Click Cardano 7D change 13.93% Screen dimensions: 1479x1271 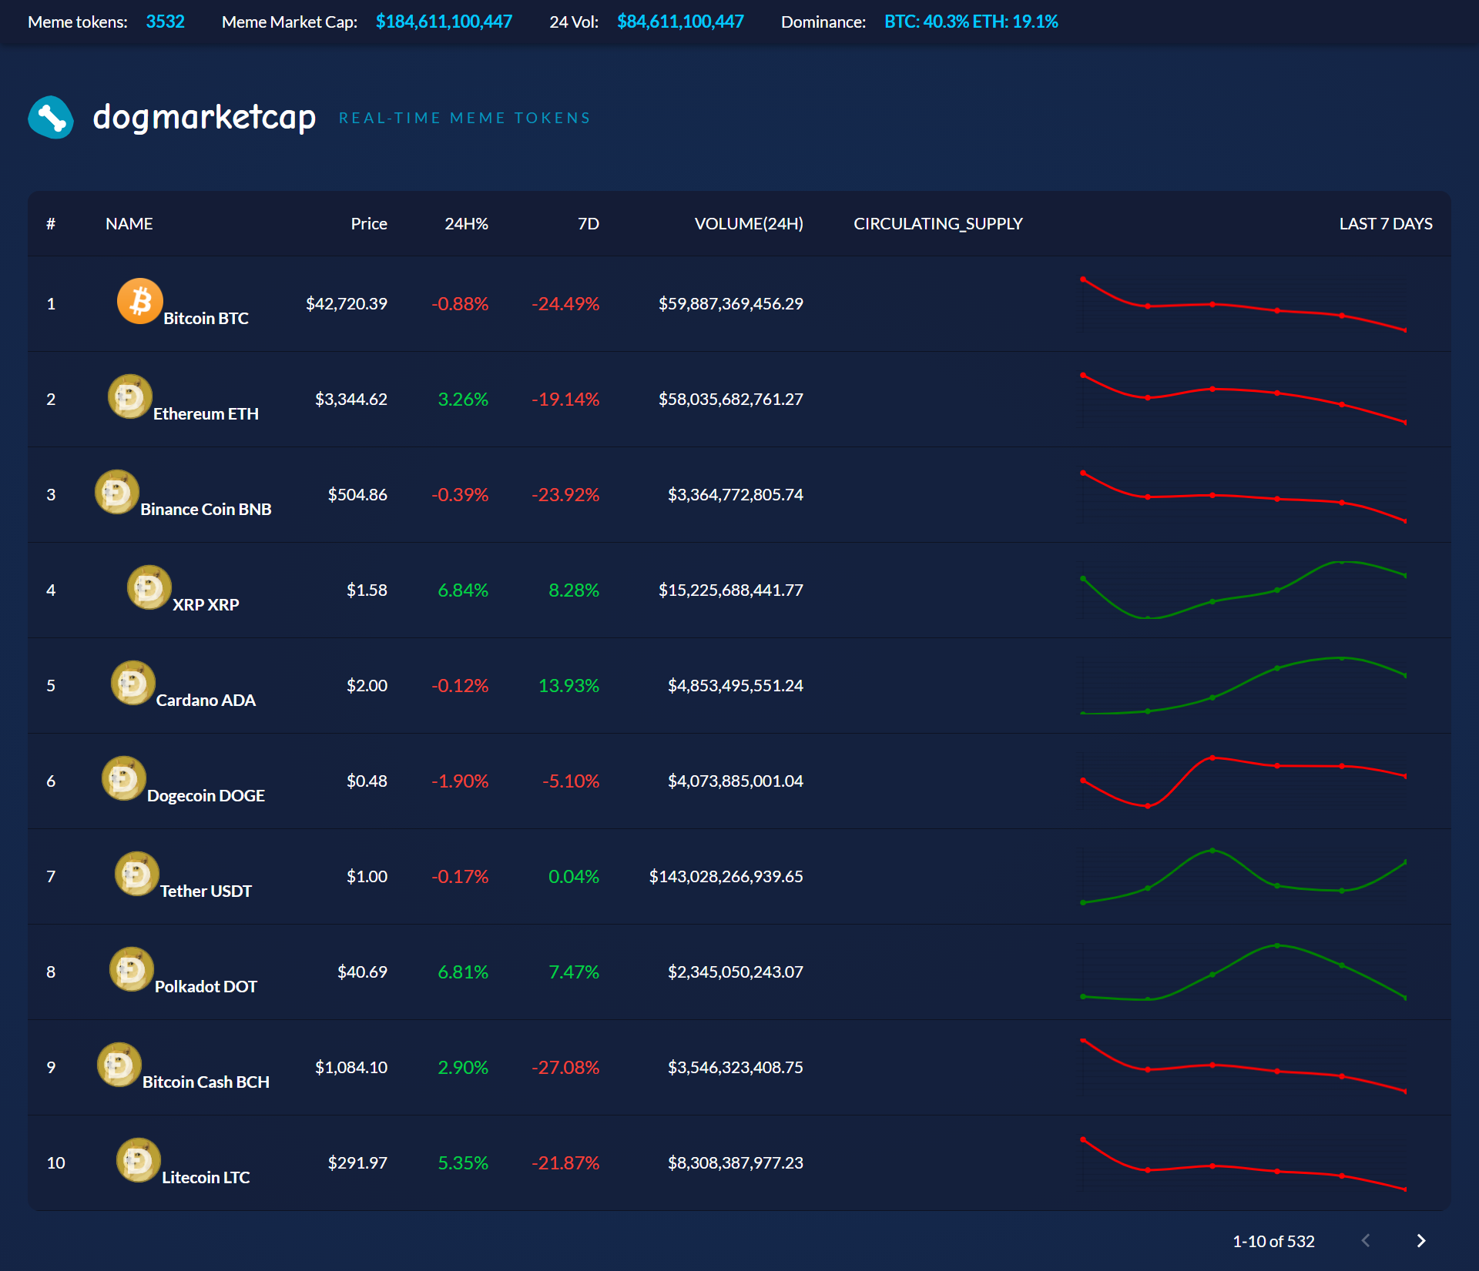point(568,686)
